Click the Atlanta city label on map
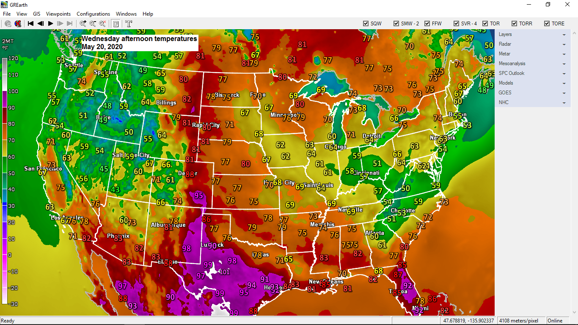 (374, 233)
